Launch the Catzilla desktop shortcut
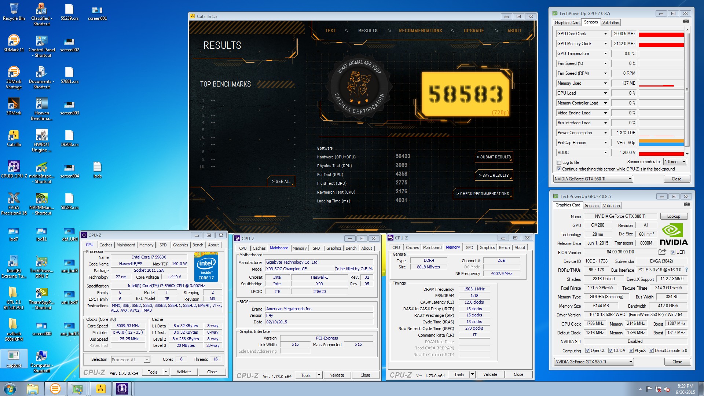704x396 pixels. click(14, 138)
